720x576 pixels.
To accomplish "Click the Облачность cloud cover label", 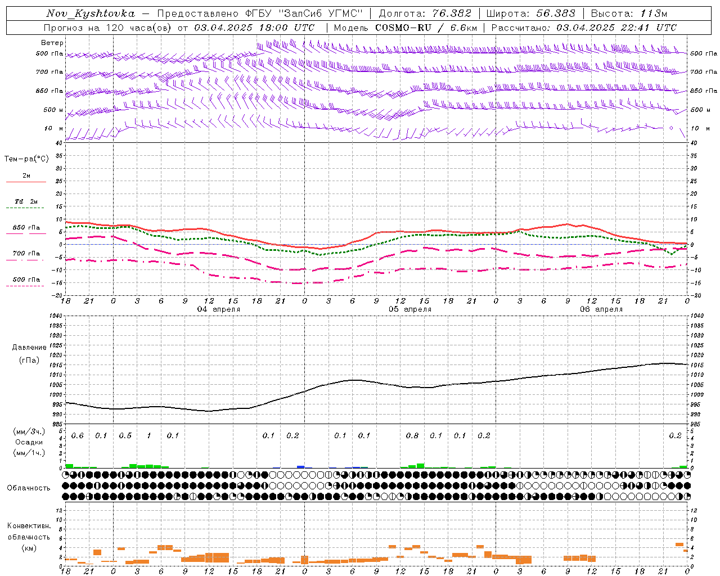I will pyautogui.click(x=29, y=488).
